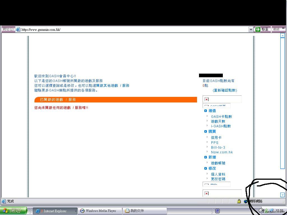Click the line starting 您可以選擇查詢或是修改
287x215 pixels.
pos(82,86)
